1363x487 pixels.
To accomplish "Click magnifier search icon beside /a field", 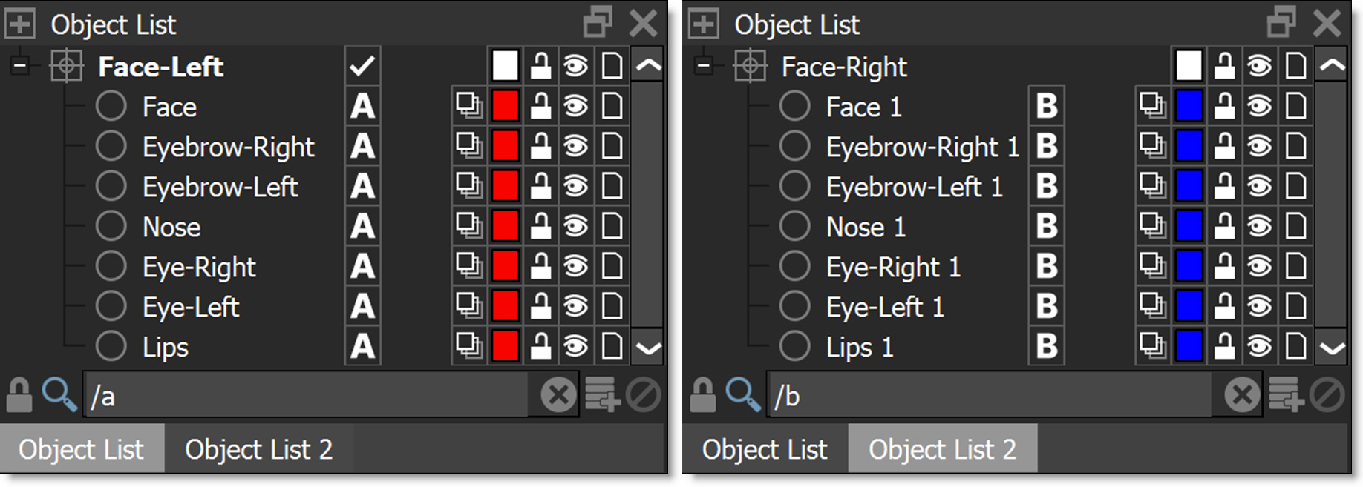I will [59, 394].
